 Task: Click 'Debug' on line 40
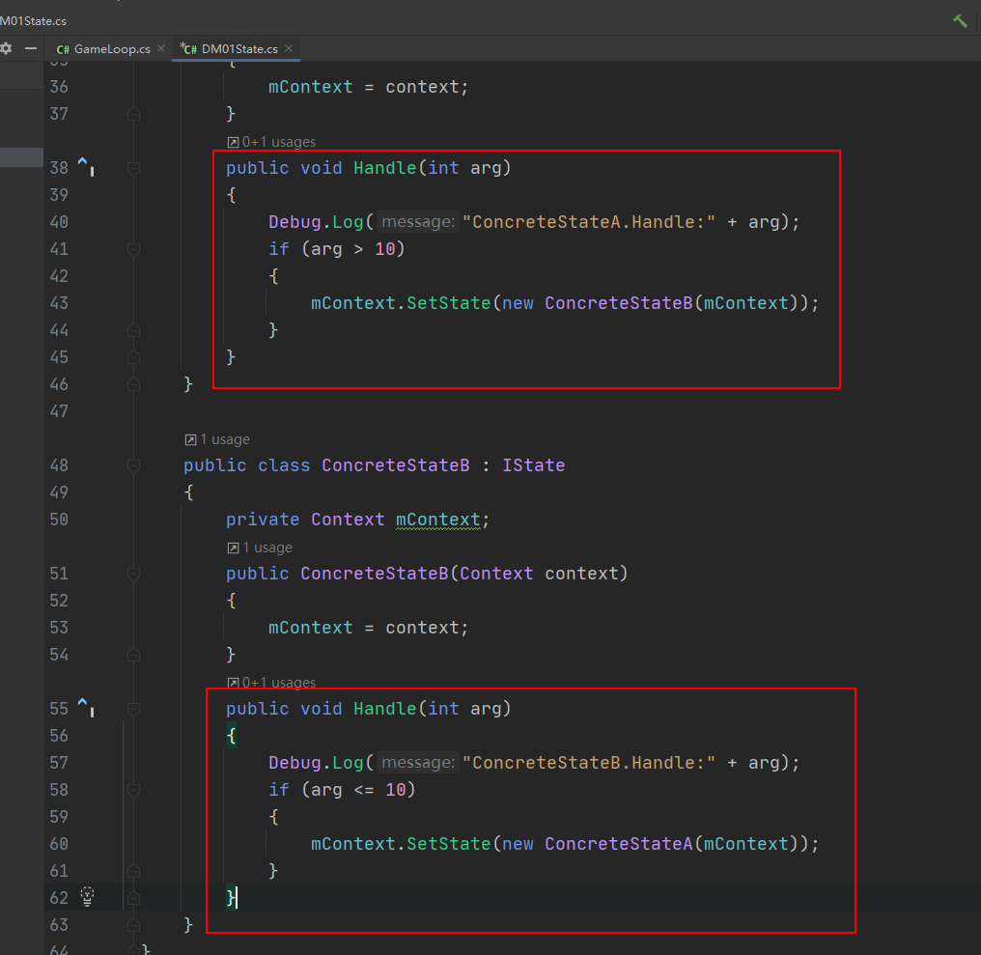(294, 221)
